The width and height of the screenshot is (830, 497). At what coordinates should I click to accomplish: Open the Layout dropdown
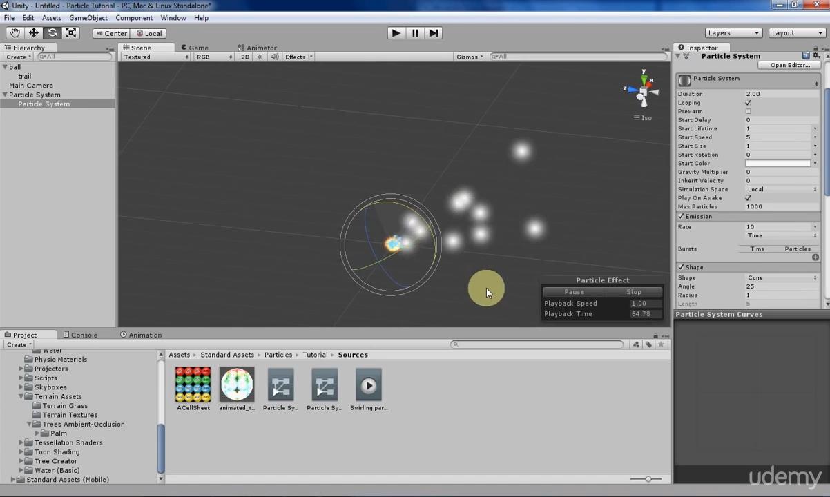[x=797, y=33]
